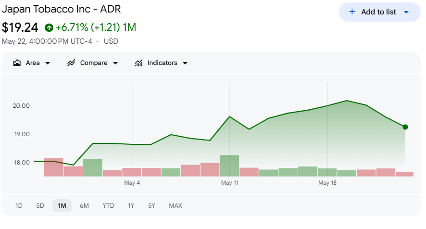Click the Indicators label
Image resolution: width=426 pixels, height=229 pixels.
tap(162, 63)
